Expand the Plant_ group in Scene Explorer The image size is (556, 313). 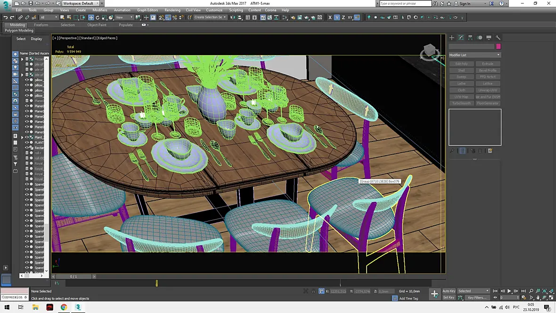(x=22, y=137)
